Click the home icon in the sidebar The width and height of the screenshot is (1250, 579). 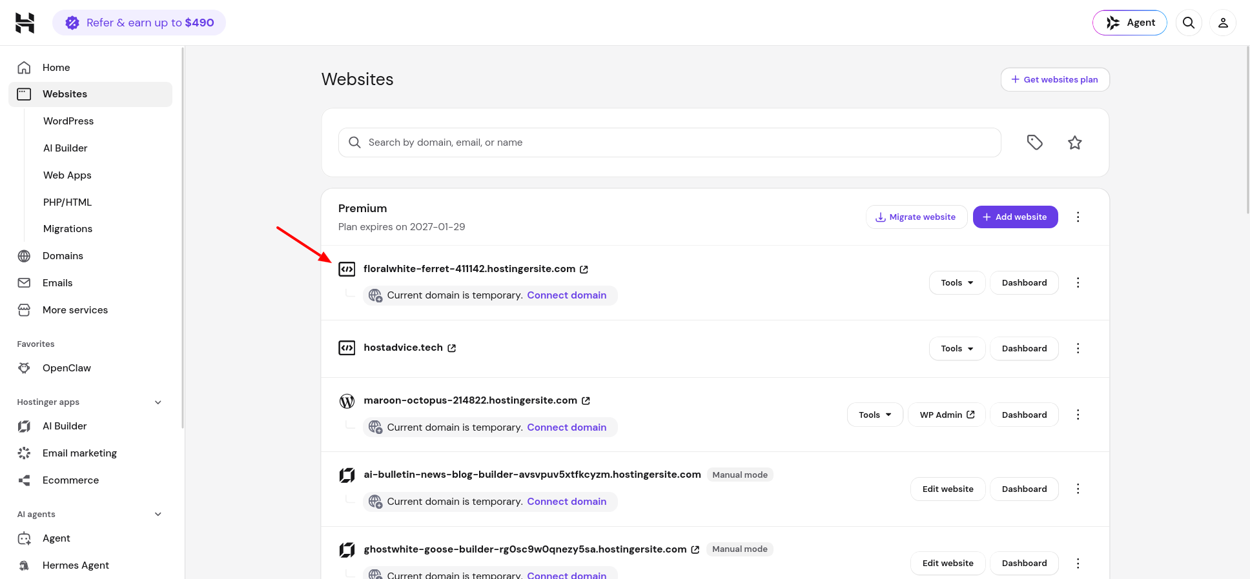(x=24, y=68)
